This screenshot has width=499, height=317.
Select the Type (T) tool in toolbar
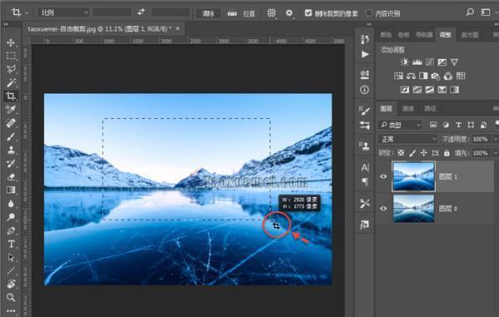pos(11,244)
